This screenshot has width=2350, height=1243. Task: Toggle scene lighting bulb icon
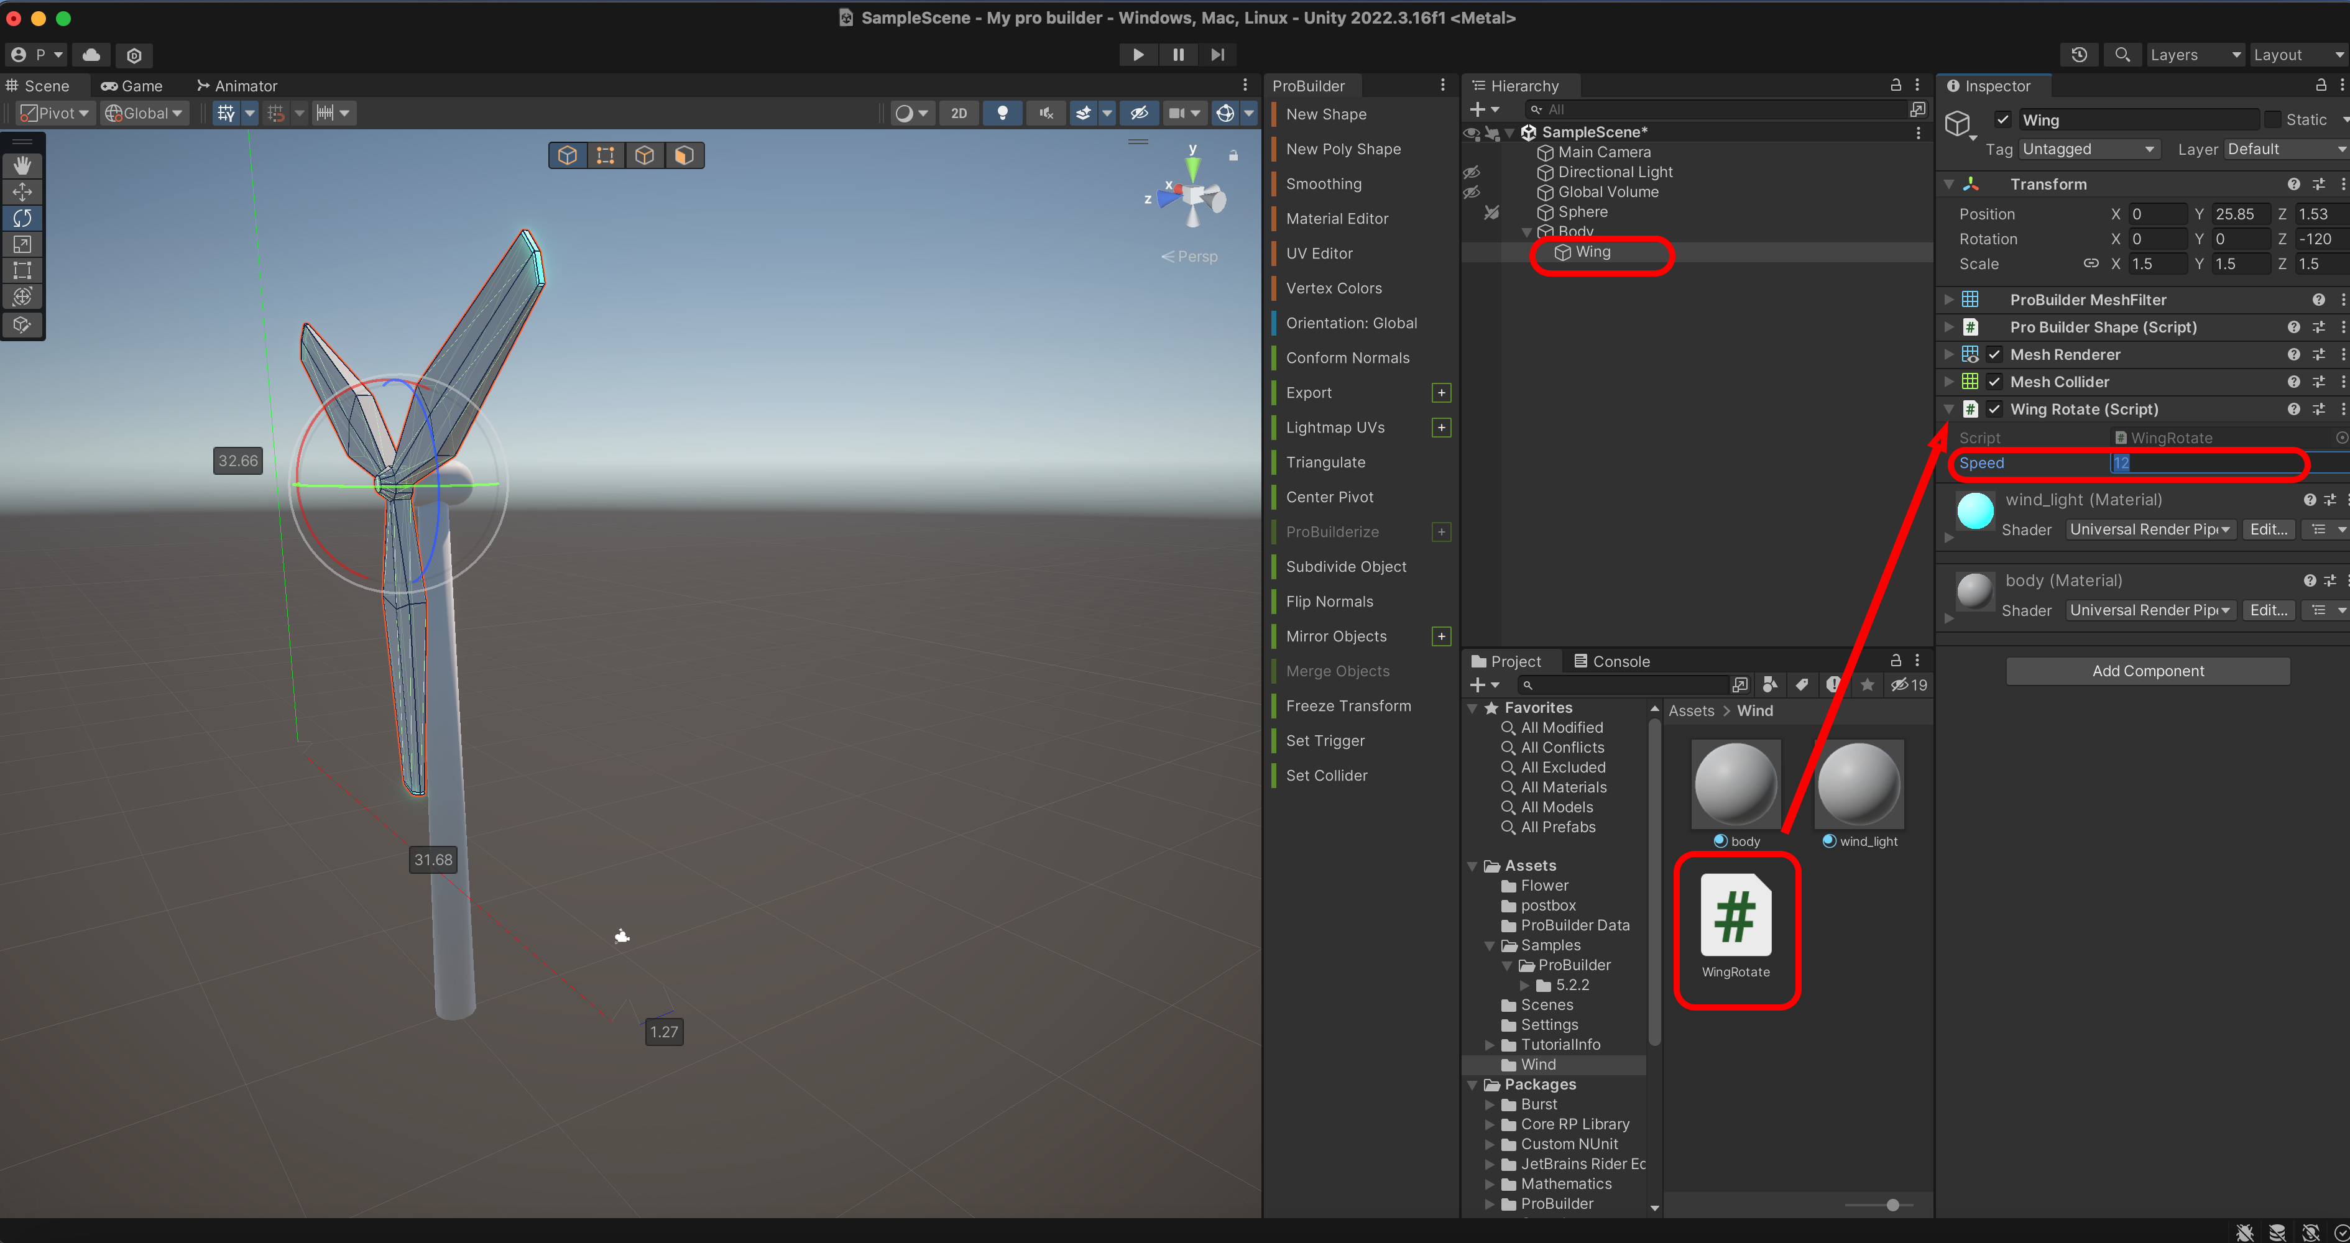(1002, 113)
